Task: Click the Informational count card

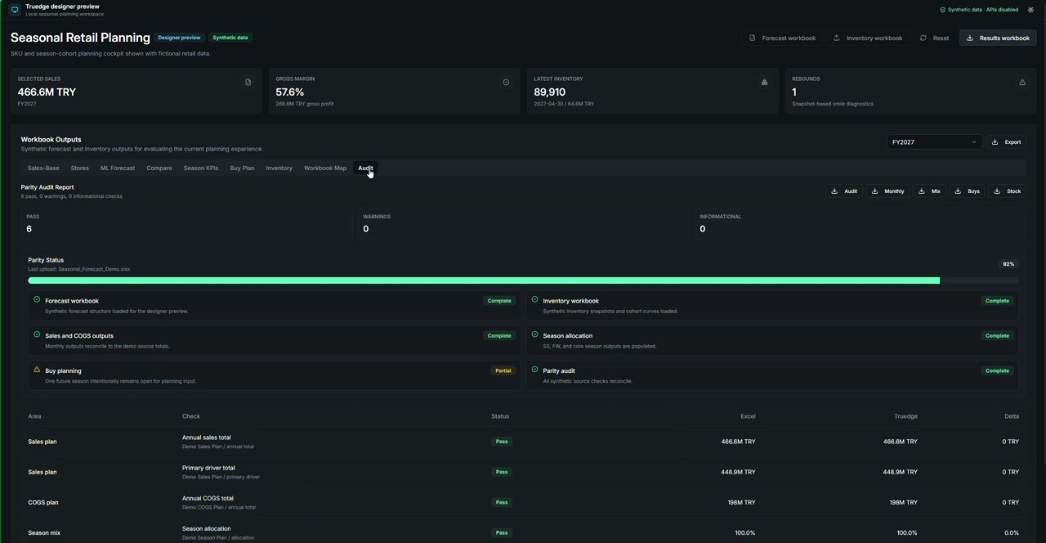Action: coord(860,222)
